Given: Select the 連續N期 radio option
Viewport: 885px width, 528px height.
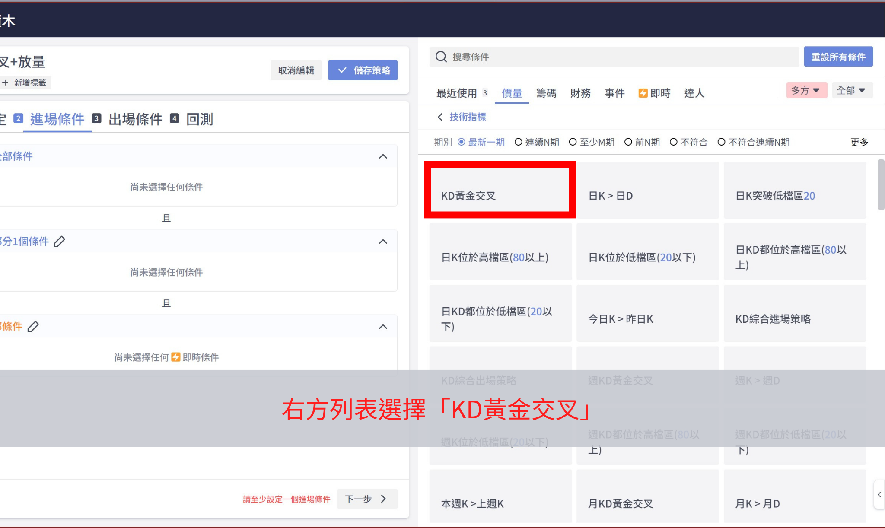Looking at the screenshot, I should [x=518, y=142].
